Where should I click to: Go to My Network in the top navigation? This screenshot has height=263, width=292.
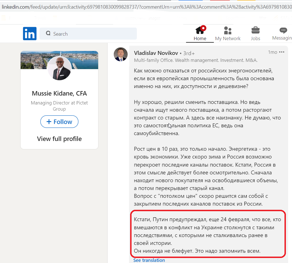[x=228, y=34]
